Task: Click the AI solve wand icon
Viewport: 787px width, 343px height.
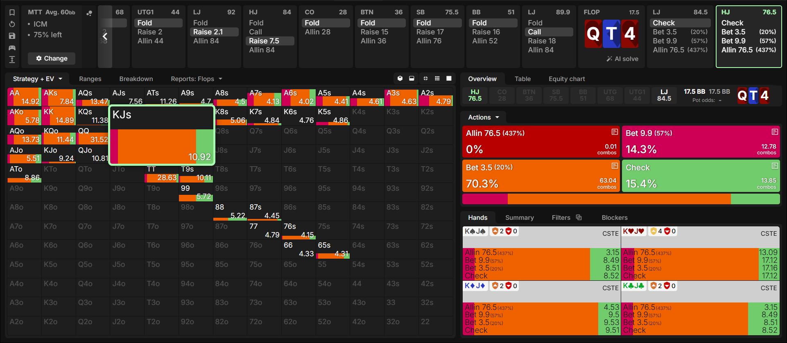Action: coord(609,59)
